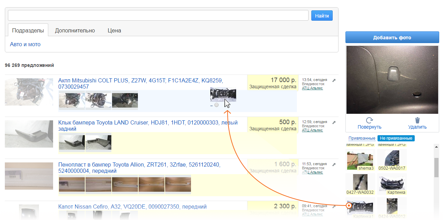Open the arrow icon beside 09:41 listing
Image resolution: width=443 pixels, height=220 pixels.
coord(334,207)
